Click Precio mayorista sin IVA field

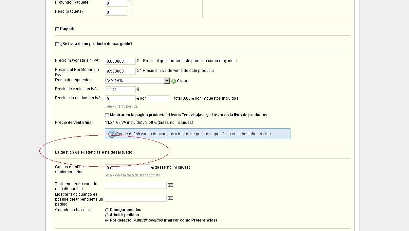(120, 61)
